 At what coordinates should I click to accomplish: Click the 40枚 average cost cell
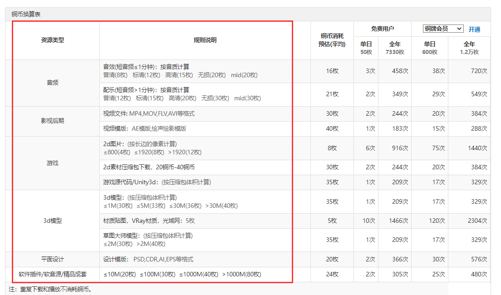(x=332, y=128)
